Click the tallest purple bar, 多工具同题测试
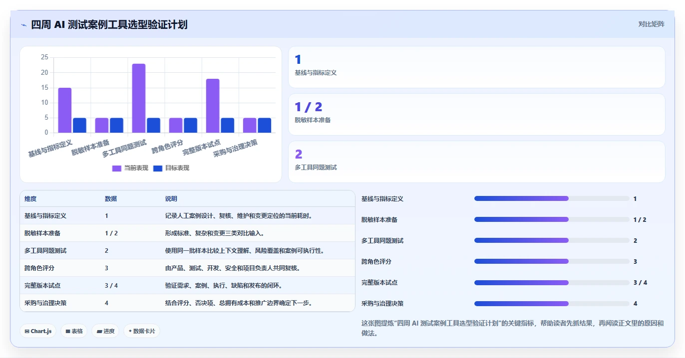 pyautogui.click(x=139, y=98)
